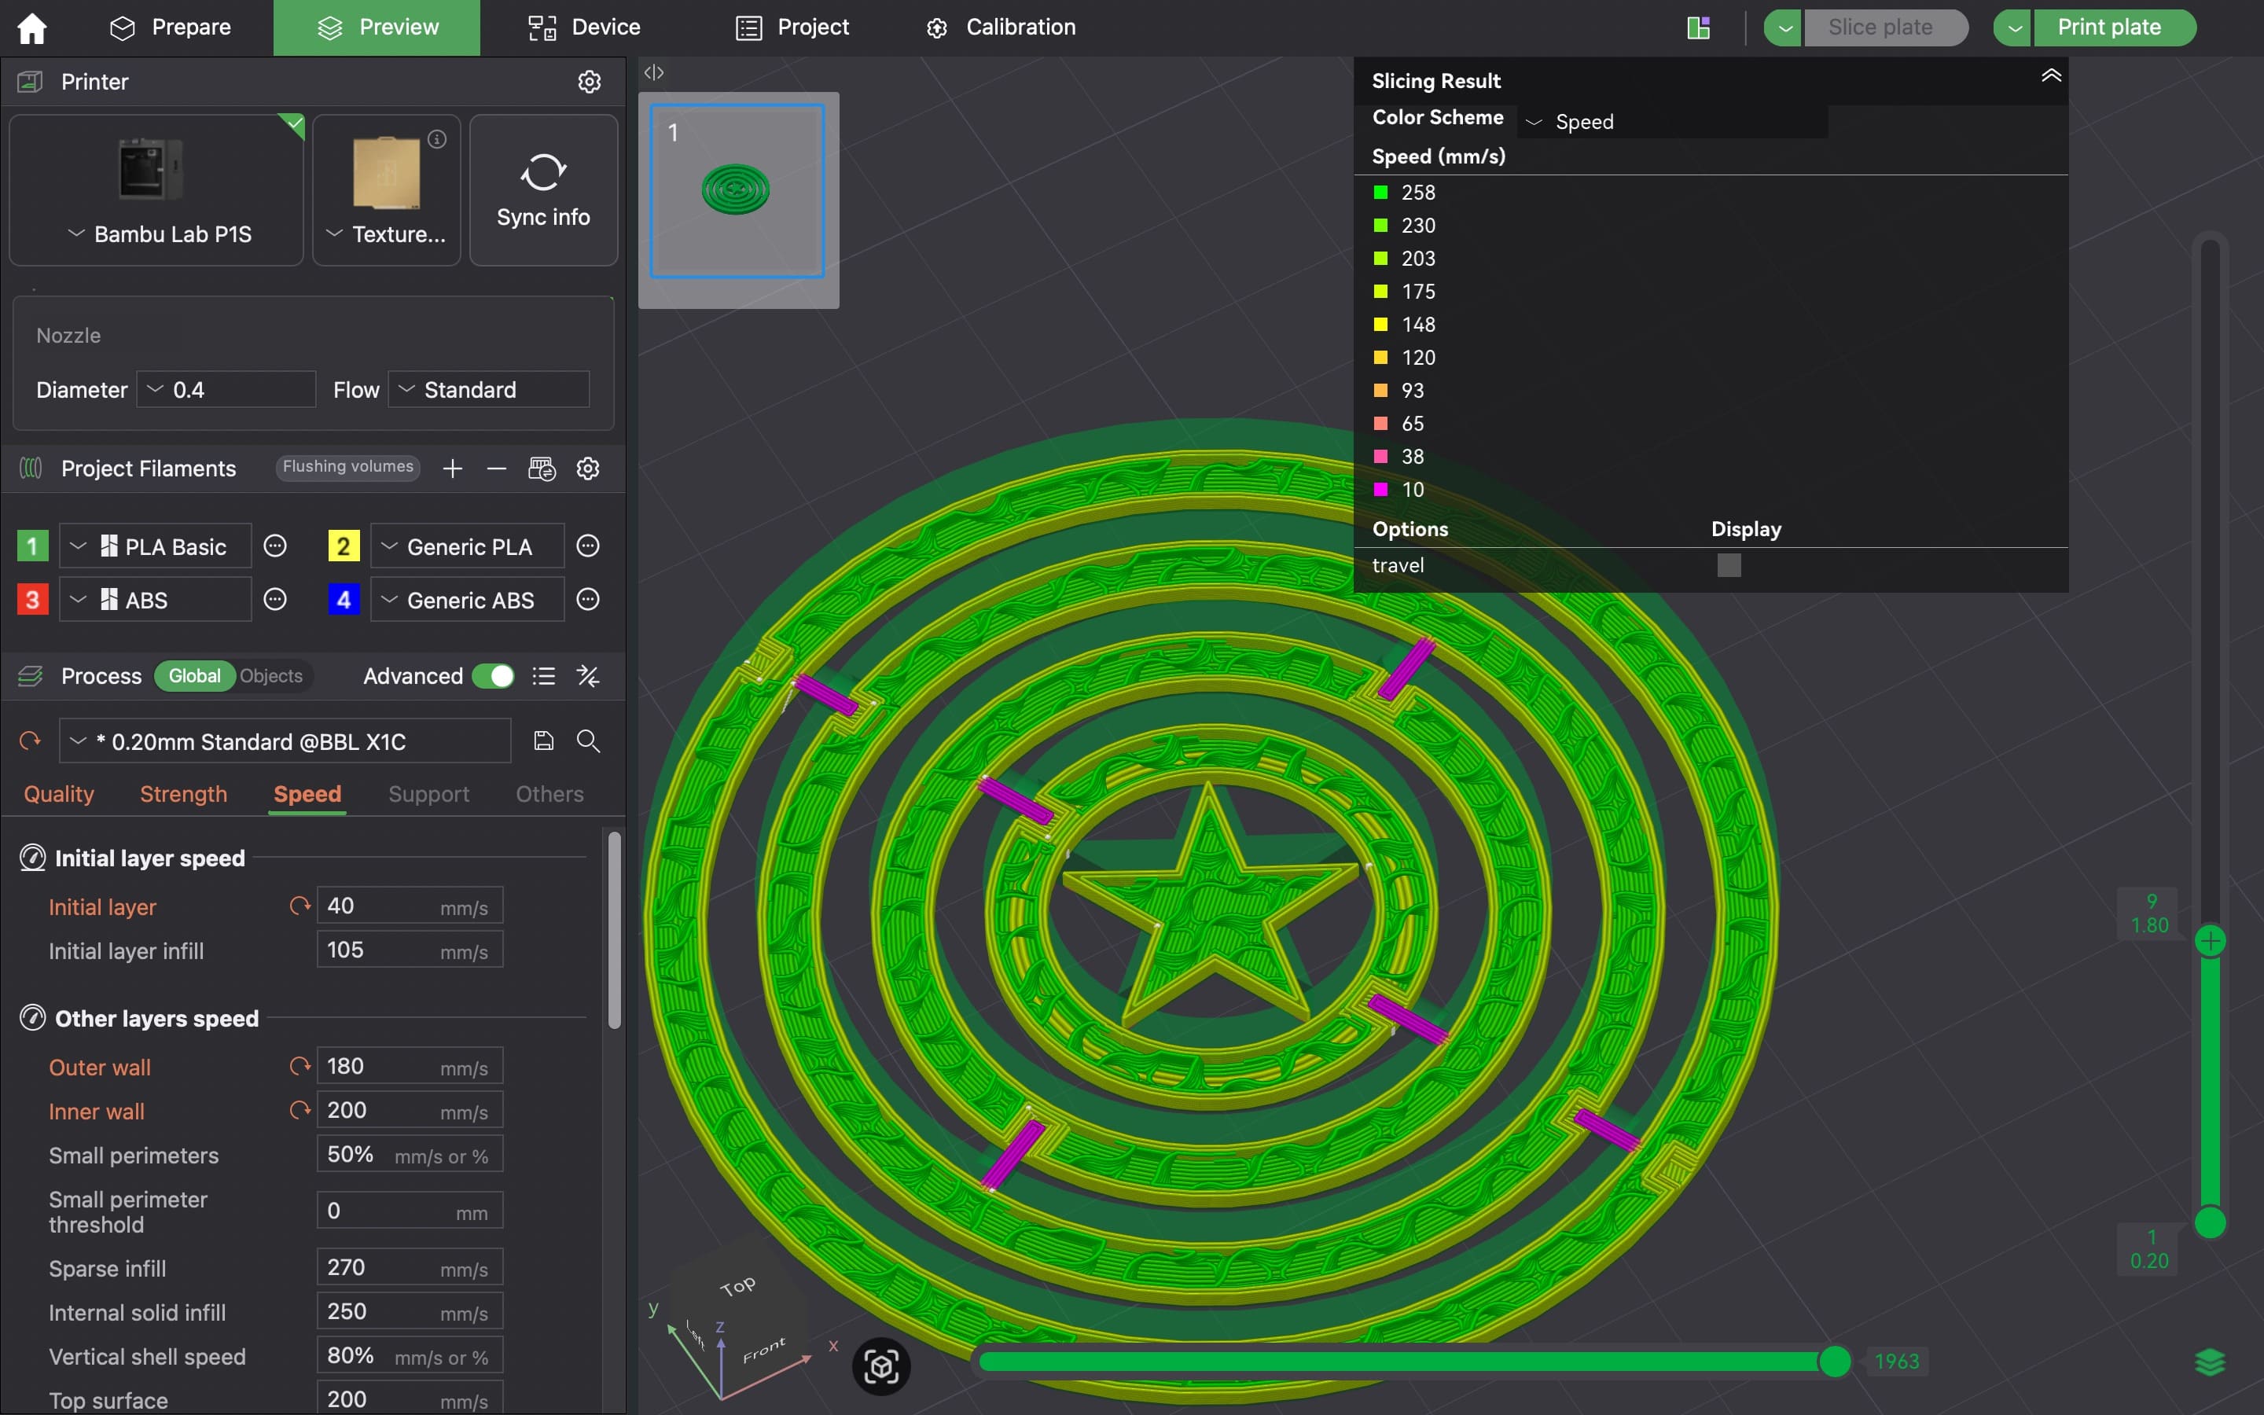This screenshot has width=2264, height=1415.
Task: Save the process preset
Action: (542, 741)
